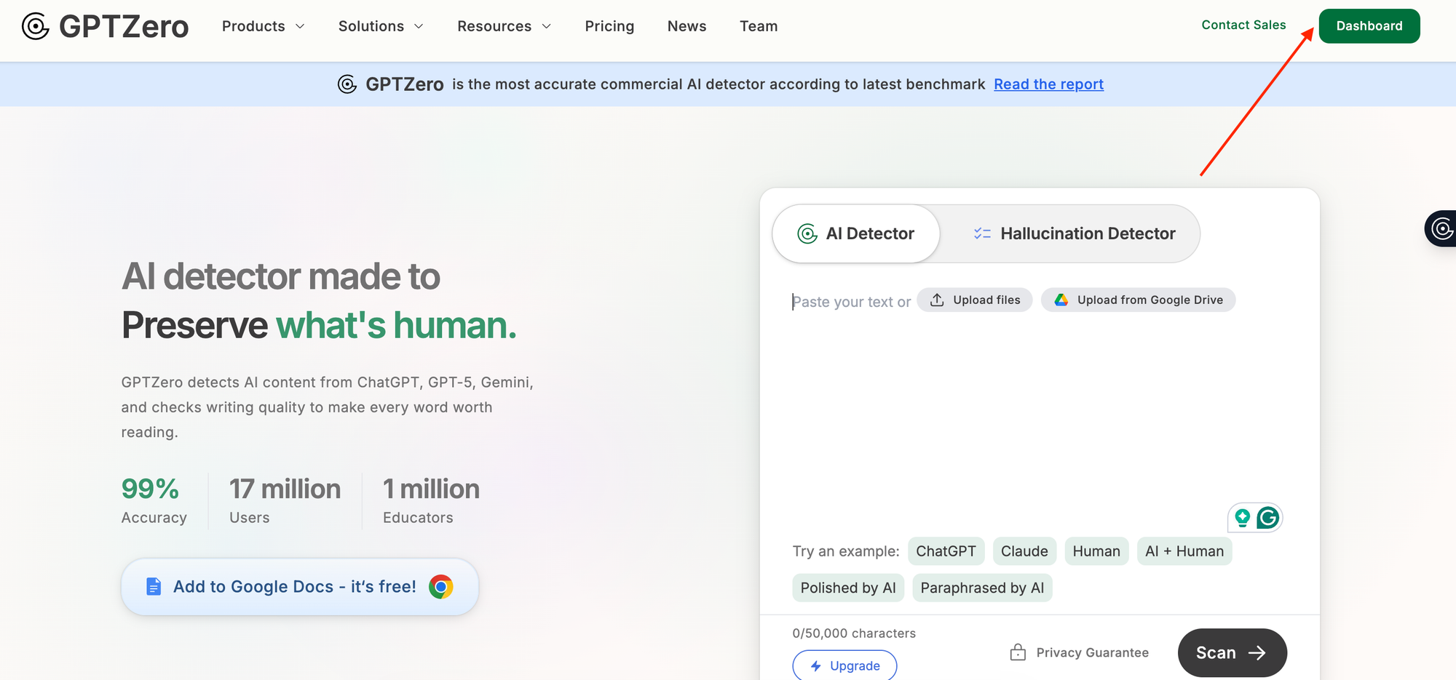Switch to the Hallucination Detector tab
The width and height of the screenshot is (1456, 680).
(x=1074, y=233)
